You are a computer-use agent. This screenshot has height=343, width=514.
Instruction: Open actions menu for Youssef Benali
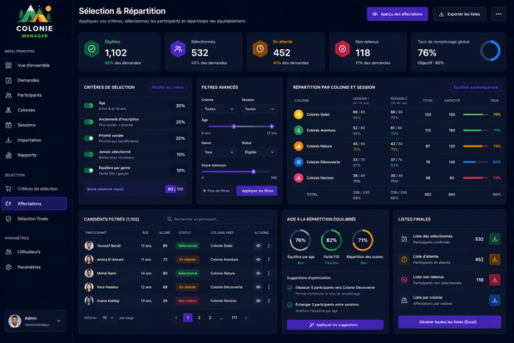click(x=269, y=246)
